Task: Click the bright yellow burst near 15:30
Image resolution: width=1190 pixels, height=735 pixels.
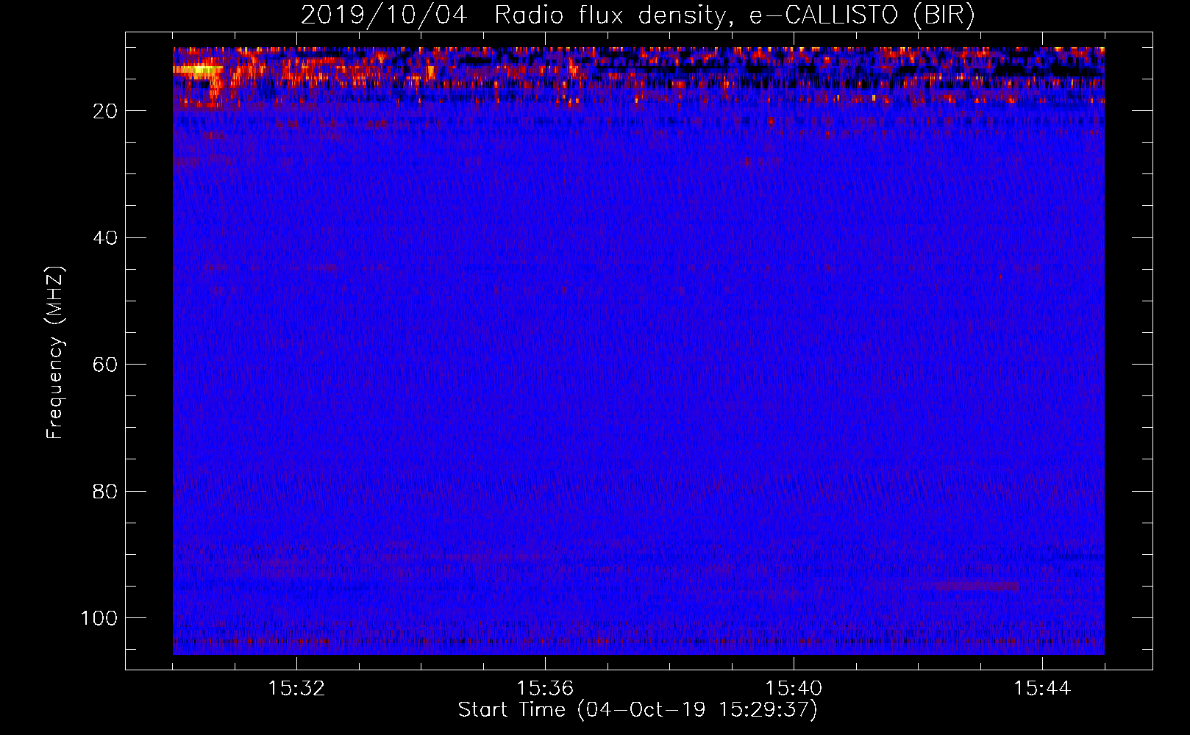Action: click(197, 70)
